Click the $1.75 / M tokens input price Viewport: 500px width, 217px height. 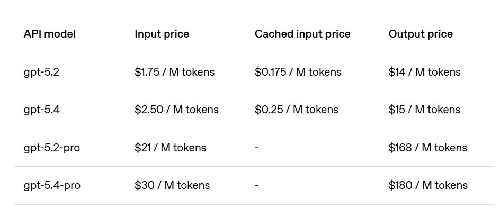click(174, 72)
